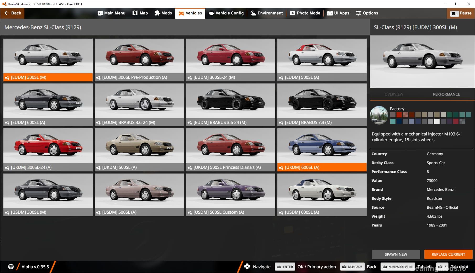Open the Mods menu
The image size is (475, 273).
coord(163,13)
